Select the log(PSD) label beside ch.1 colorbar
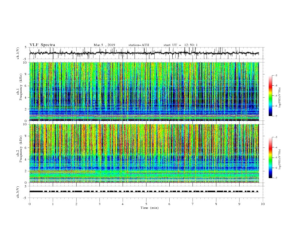Viewport: 296px width, 229px height. pos(280,98)
